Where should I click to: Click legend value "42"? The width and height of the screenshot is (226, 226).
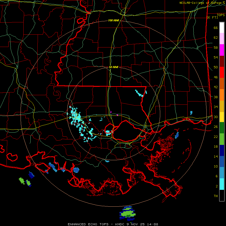(x=216, y=87)
